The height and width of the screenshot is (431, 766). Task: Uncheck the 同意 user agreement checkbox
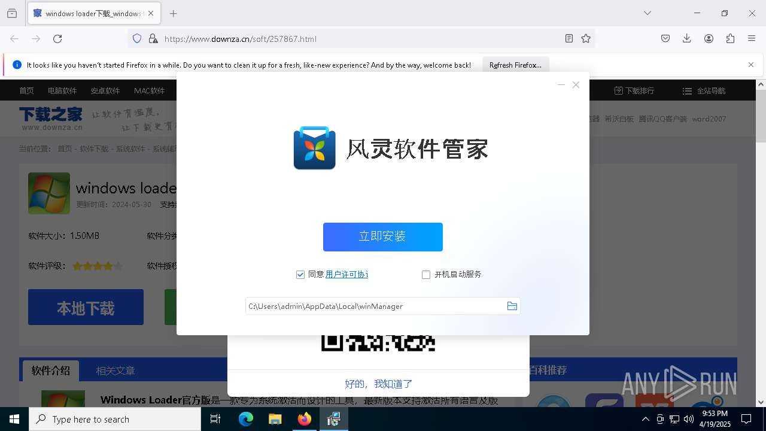coord(300,275)
